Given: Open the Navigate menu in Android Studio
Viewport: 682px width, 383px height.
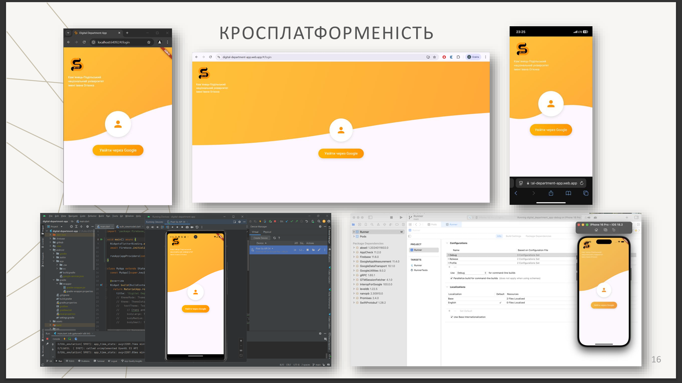Looking at the screenshot, I should [x=73, y=216].
